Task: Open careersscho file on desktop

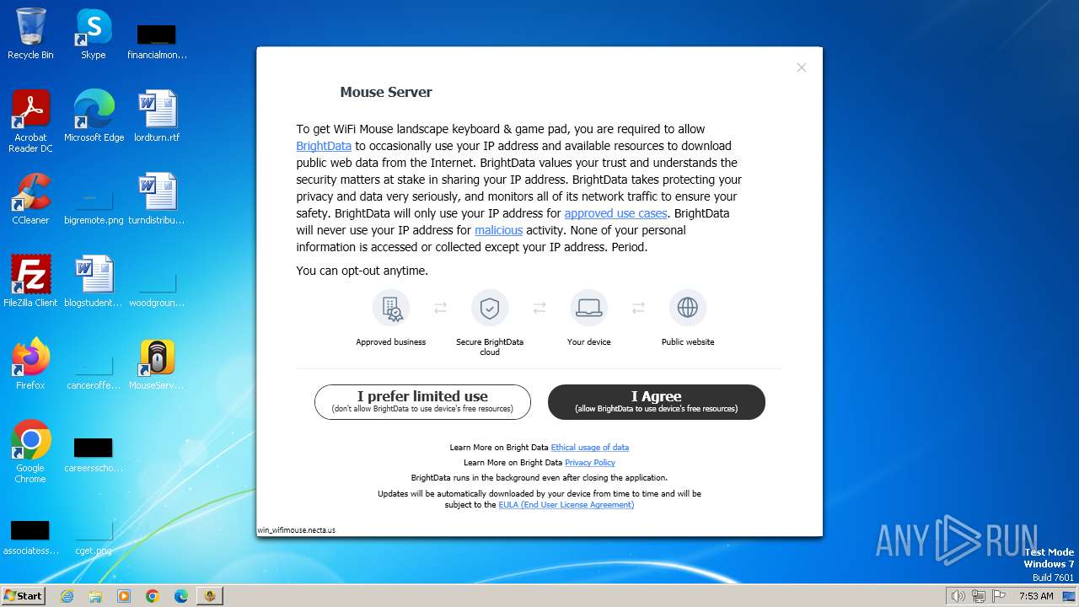Action: coord(94,455)
